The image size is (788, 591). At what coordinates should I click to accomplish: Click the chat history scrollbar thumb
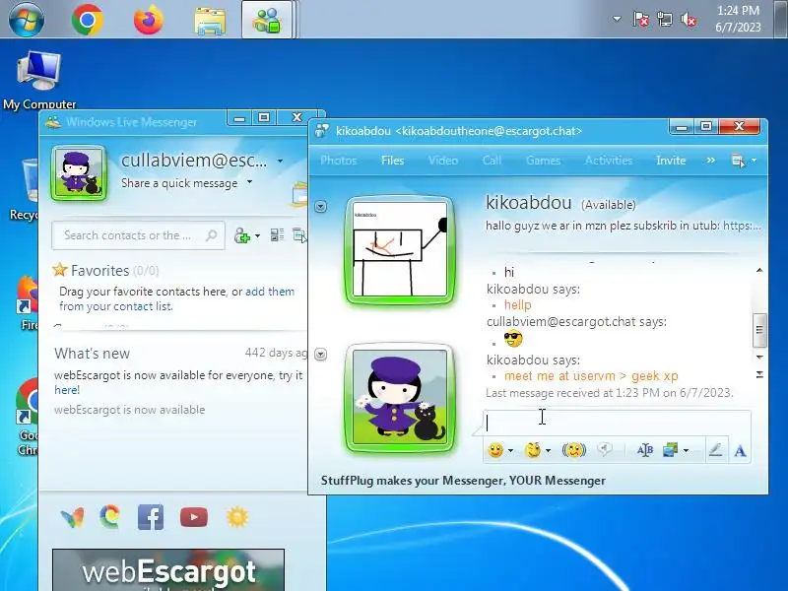759,330
